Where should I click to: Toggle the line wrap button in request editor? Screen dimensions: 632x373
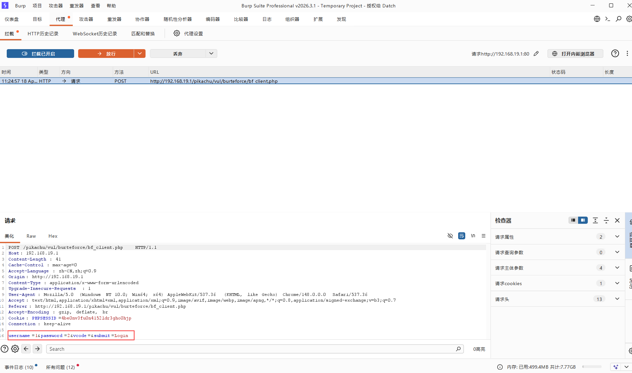click(462, 236)
